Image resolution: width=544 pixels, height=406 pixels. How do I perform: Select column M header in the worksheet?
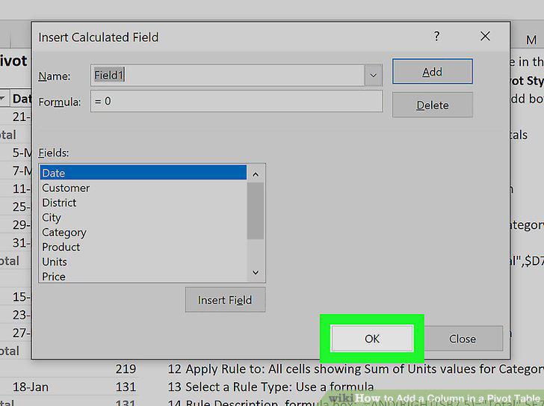[531, 40]
